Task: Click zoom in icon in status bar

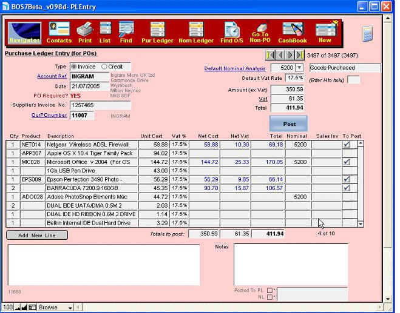Action: tap(24, 308)
